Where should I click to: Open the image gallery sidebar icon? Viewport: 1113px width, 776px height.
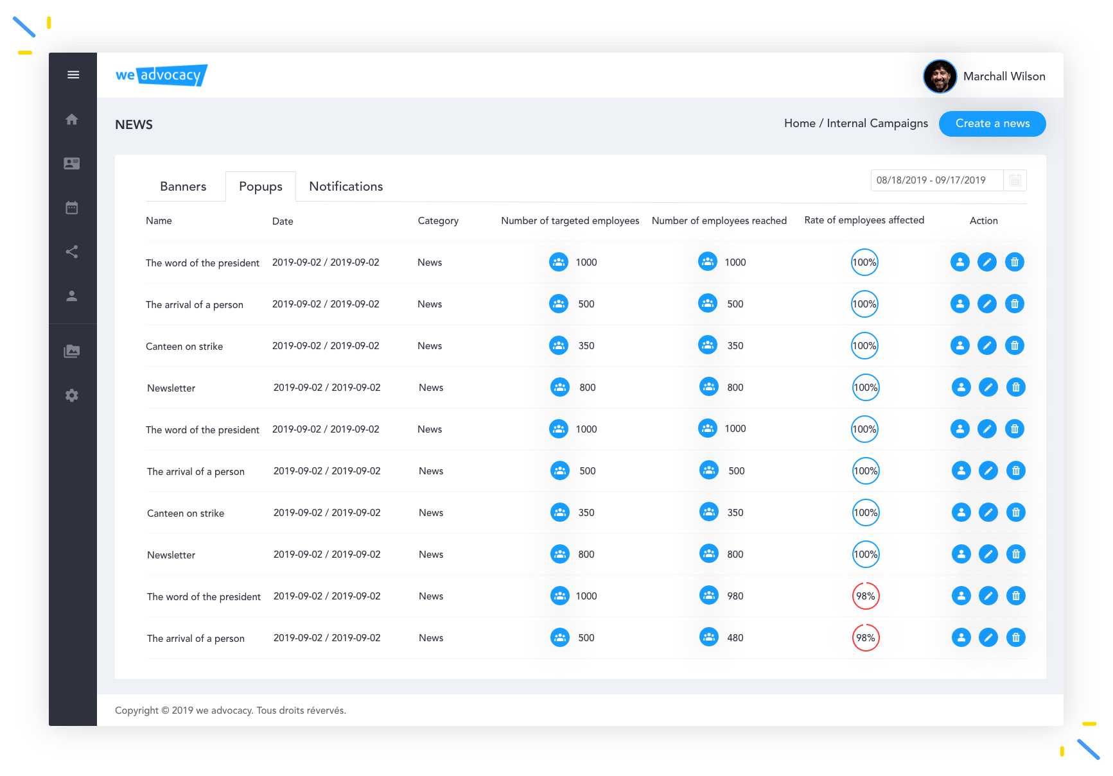[72, 351]
